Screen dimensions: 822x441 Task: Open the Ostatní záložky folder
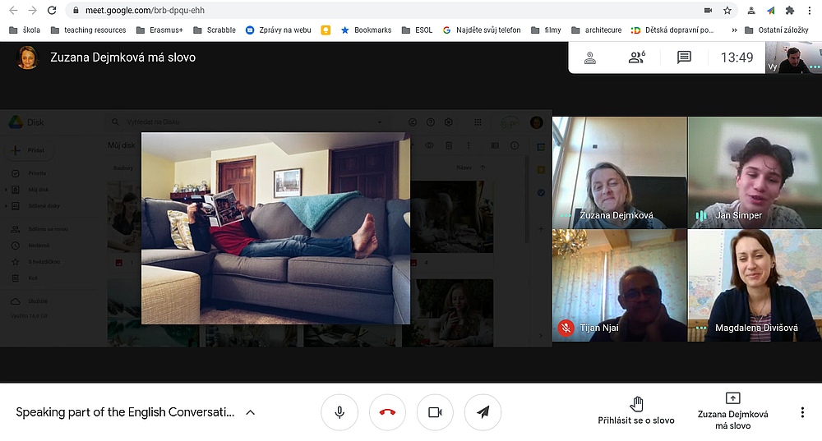[777, 30]
